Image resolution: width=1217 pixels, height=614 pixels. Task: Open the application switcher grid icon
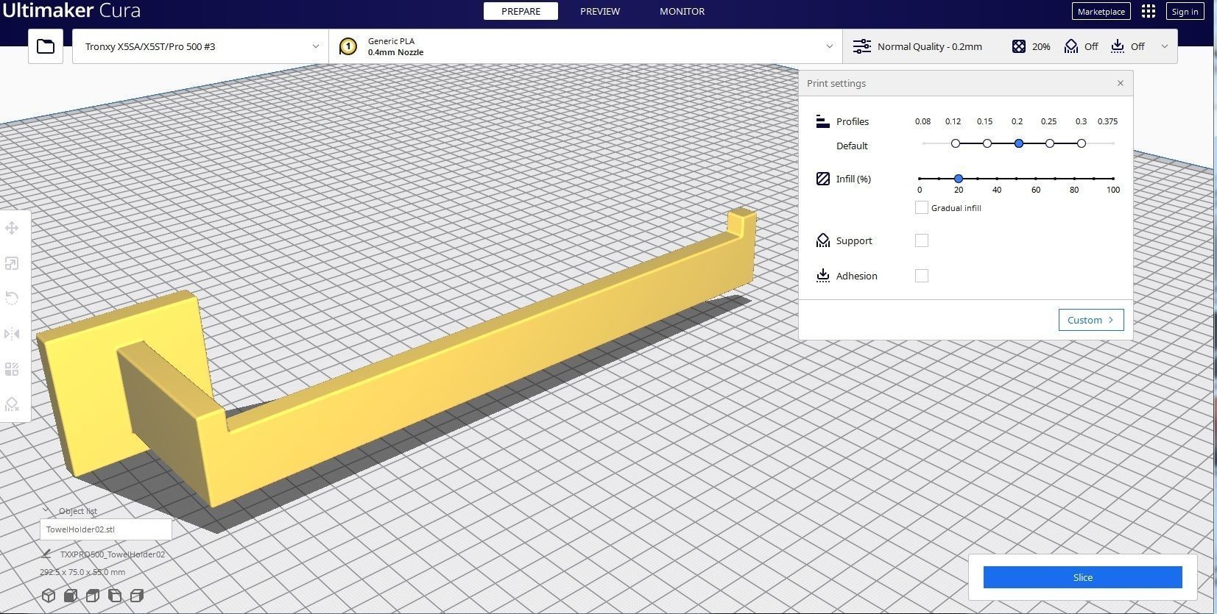pos(1148,11)
